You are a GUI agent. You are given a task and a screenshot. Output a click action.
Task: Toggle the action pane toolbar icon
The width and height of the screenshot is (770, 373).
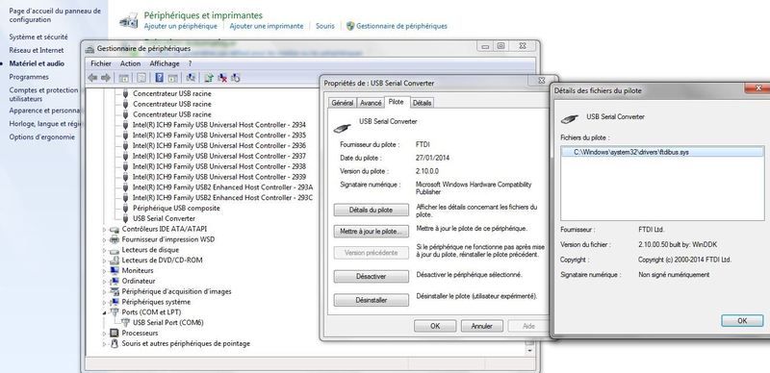(172, 78)
